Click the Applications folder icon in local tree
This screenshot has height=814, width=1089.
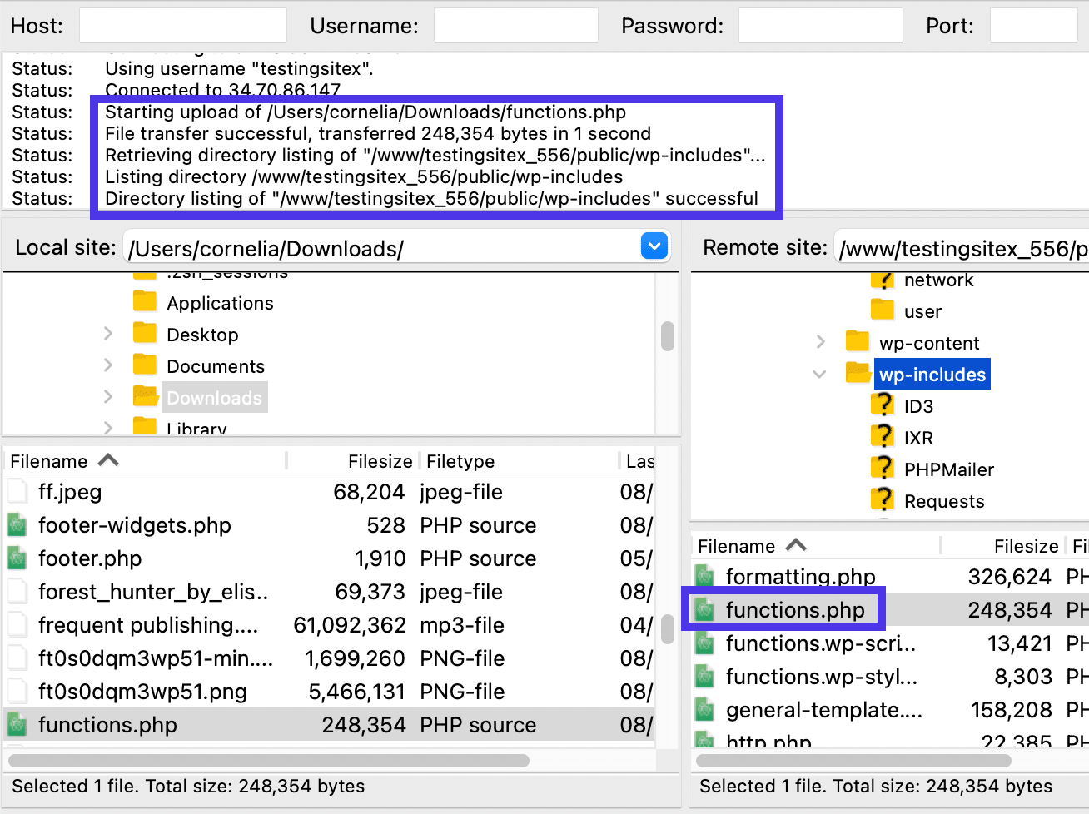145,302
